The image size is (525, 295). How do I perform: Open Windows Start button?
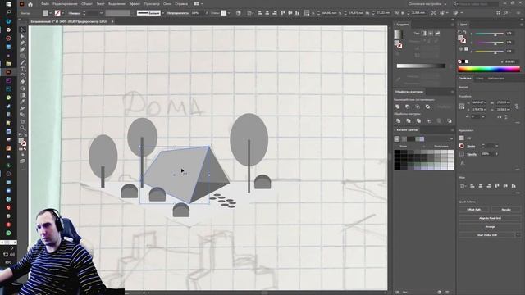[8, 4]
